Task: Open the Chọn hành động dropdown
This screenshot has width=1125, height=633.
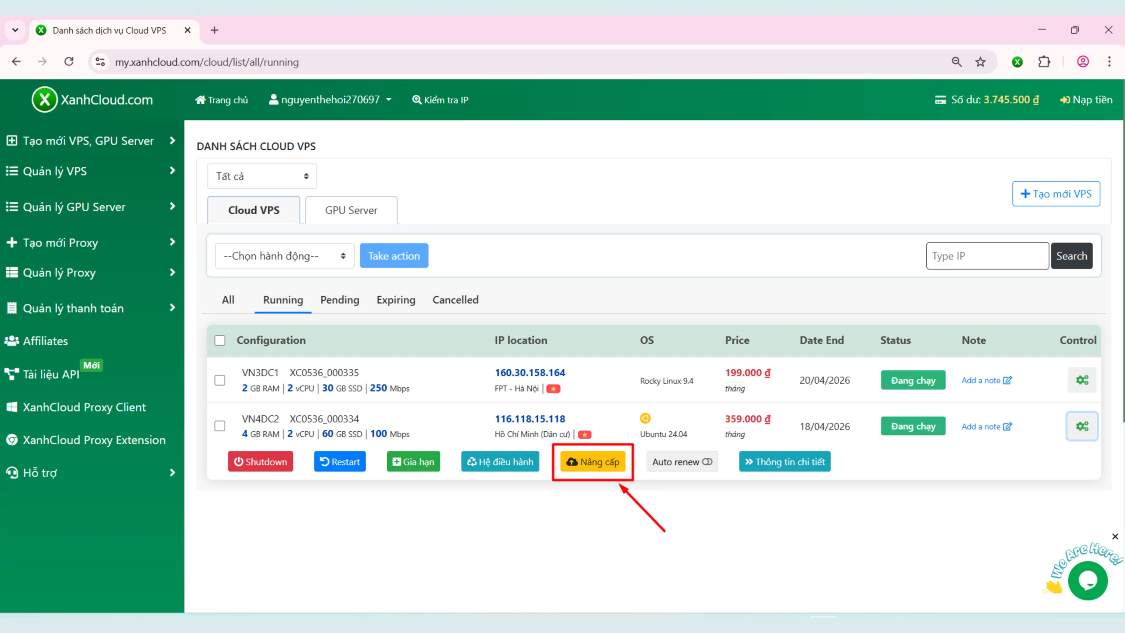Action: [284, 256]
